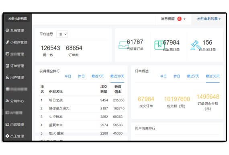Select 今日 tab in 订单概述 panel
This screenshot has width=229, height=155.
(163, 76)
